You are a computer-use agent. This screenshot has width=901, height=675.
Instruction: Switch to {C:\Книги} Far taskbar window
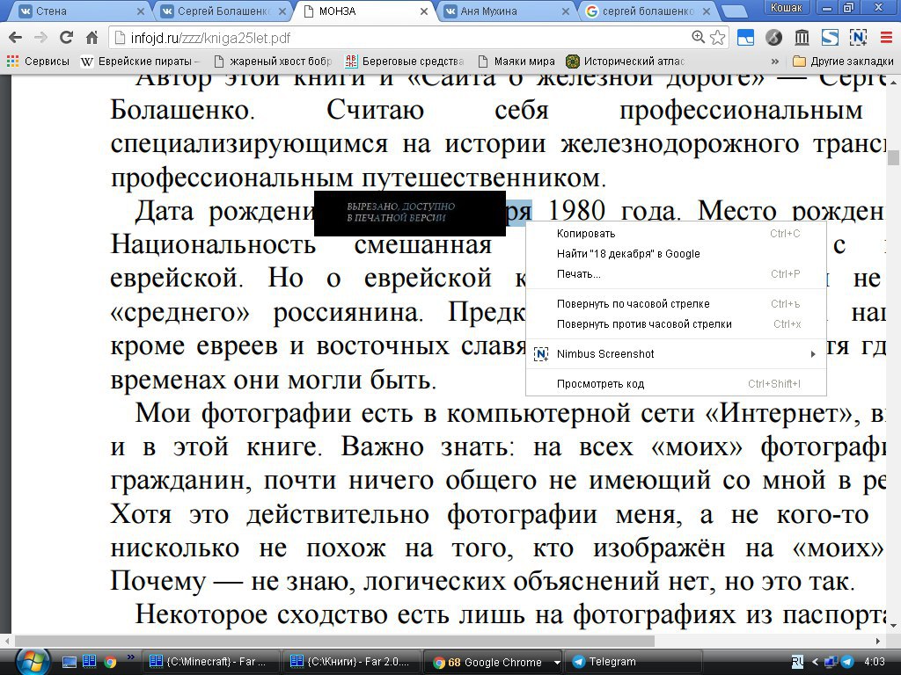pyautogui.click(x=351, y=662)
